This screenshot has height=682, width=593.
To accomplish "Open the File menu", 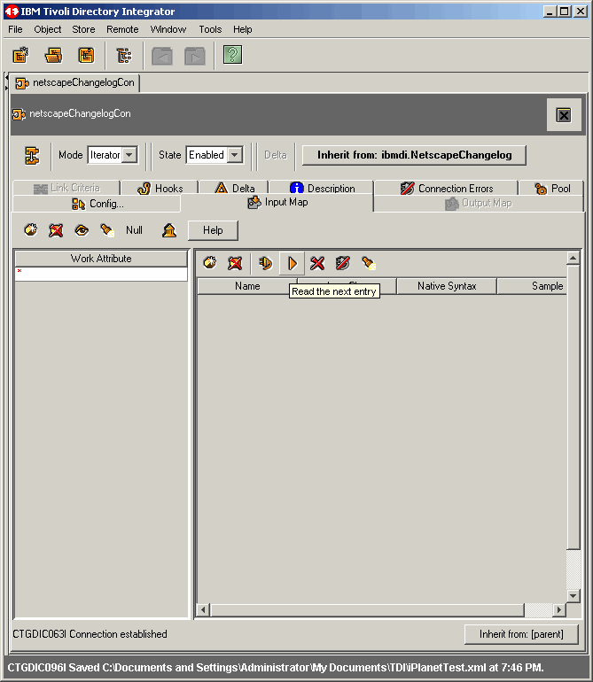I will [15, 29].
